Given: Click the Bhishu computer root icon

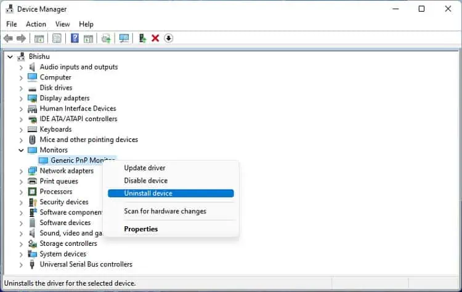Looking at the screenshot, I should click(x=21, y=57).
